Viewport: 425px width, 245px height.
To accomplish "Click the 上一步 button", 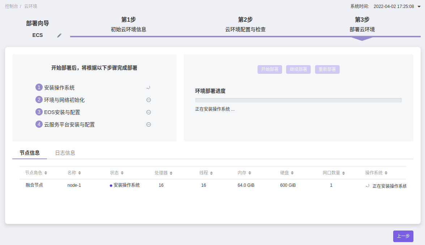I will pyautogui.click(x=403, y=236).
